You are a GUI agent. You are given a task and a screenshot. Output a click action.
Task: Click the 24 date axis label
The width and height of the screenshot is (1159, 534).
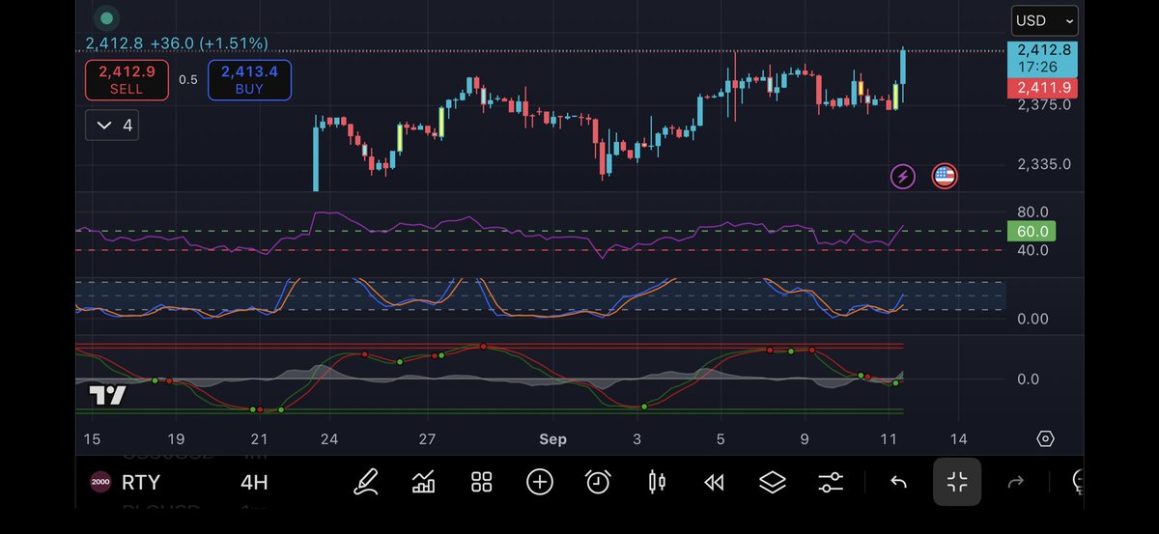(x=329, y=439)
